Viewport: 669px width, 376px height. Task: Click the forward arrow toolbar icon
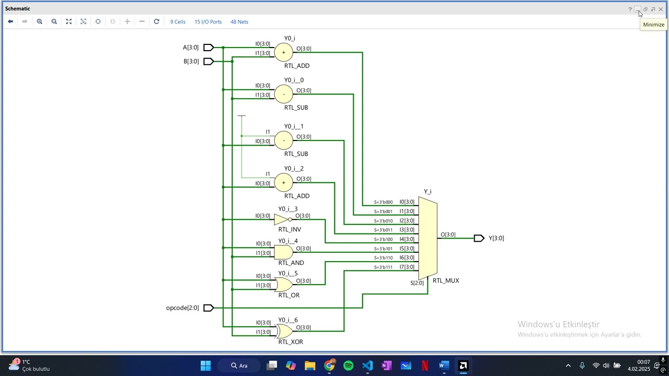[25, 21]
